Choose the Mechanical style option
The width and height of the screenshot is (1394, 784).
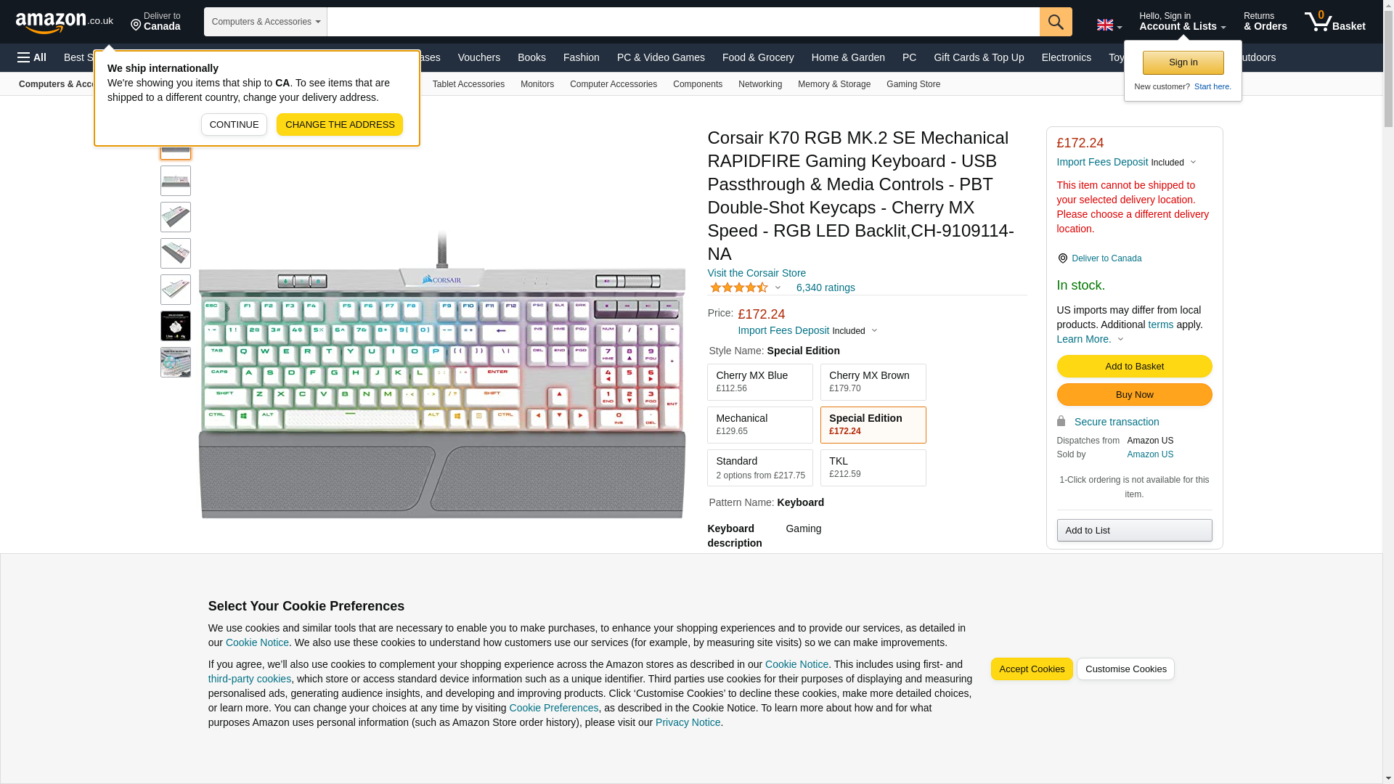(x=760, y=425)
